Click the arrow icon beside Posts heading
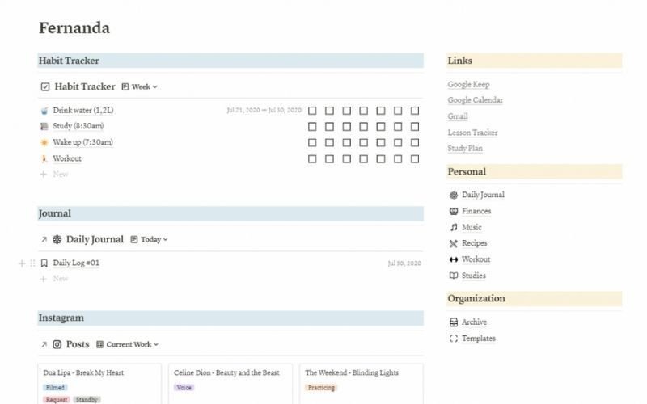 coord(44,344)
